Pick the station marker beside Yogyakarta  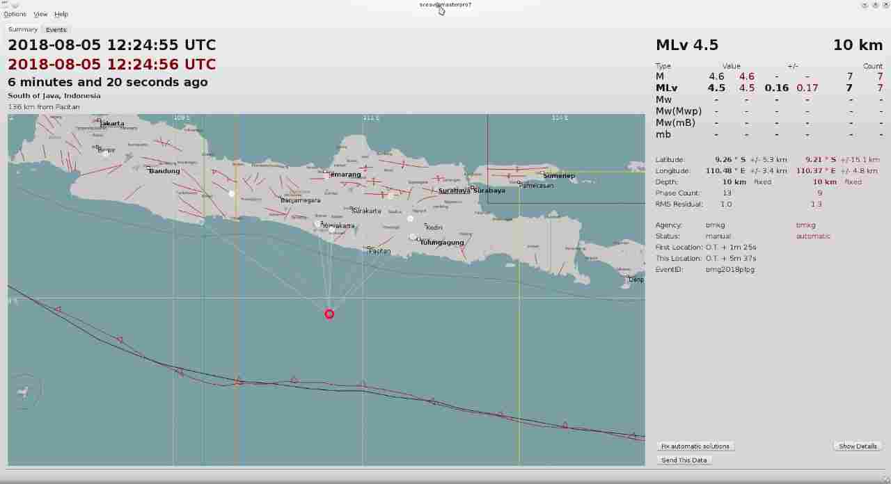[x=318, y=224]
